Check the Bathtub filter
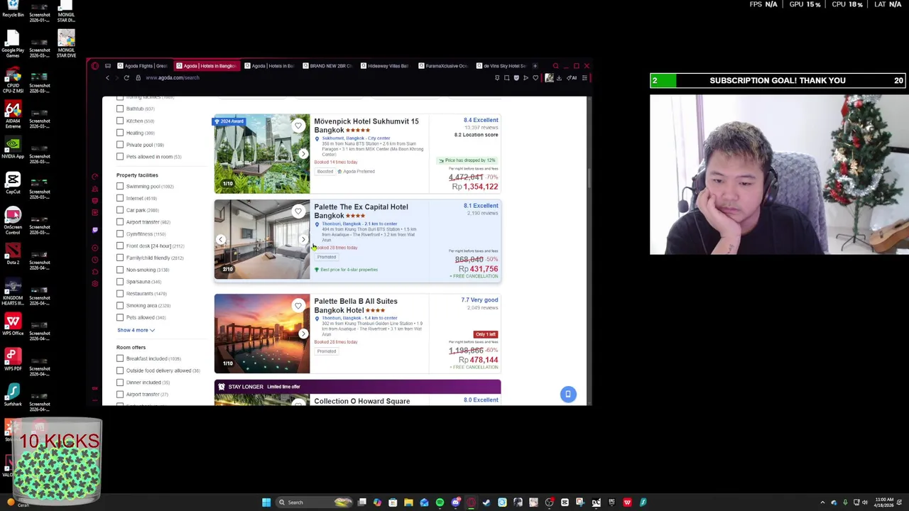The width and height of the screenshot is (909, 511). pos(120,109)
